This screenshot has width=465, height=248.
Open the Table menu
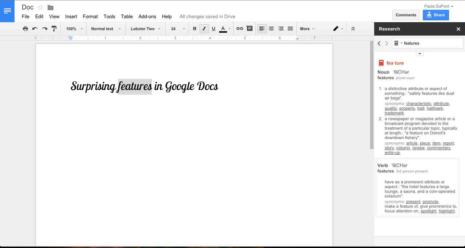127,16
